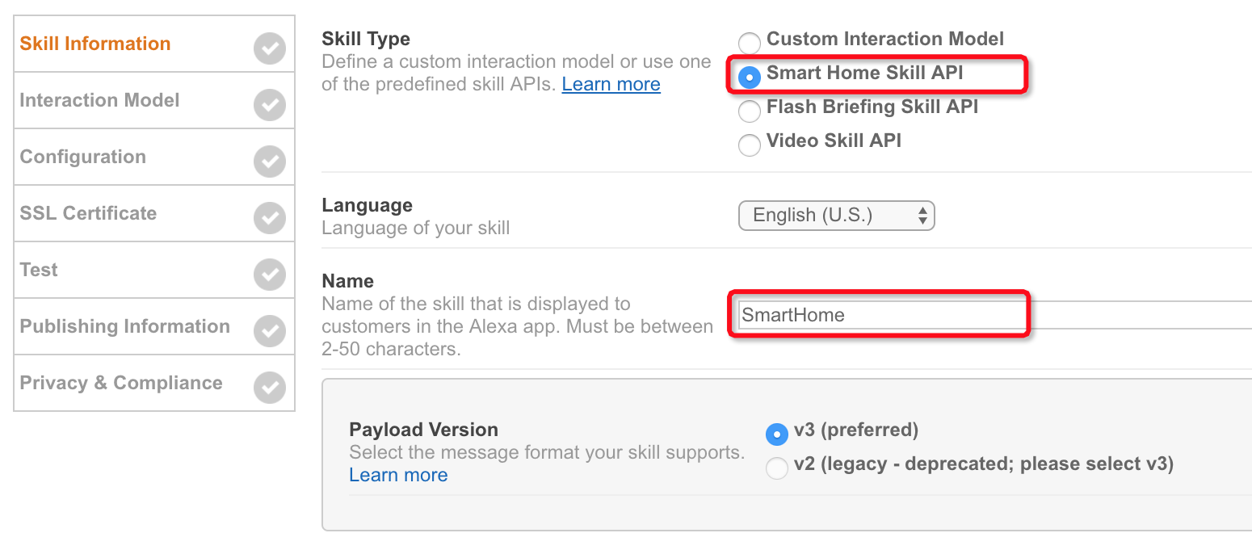Open the English (U.S.) language dropdown
The width and height of the screenshot is (1252, 554).
point(836,216)
